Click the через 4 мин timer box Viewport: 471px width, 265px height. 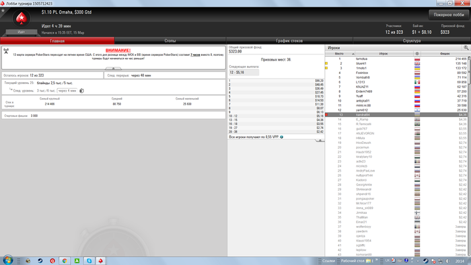click(x=67, y=91)
